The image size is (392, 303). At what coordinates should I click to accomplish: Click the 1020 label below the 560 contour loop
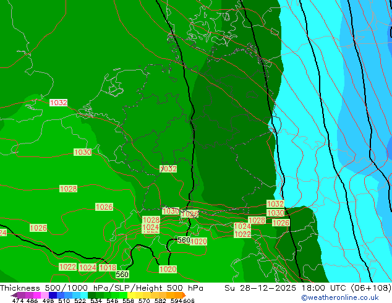[x=168, y=269]
